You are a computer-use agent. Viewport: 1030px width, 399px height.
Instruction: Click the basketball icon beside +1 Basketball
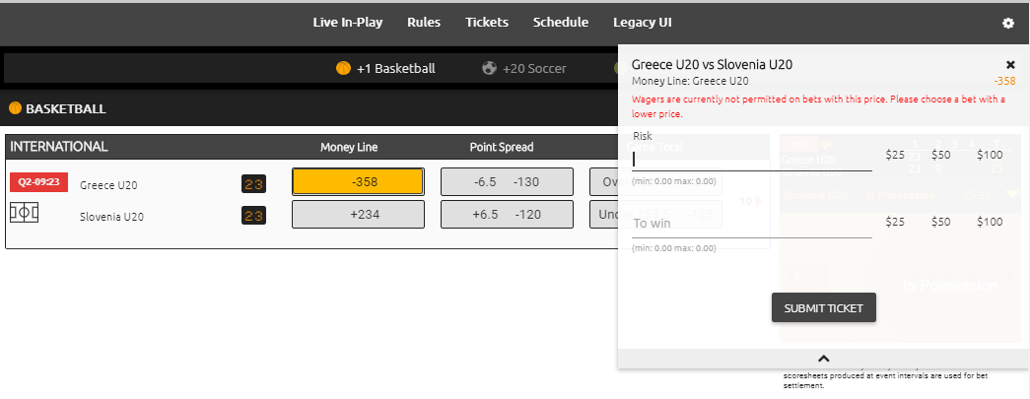[343, 68]
